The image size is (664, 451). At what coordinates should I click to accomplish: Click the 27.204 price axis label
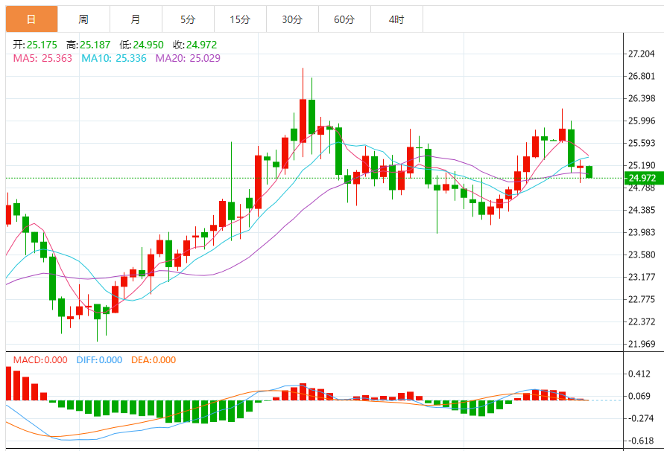641,54
